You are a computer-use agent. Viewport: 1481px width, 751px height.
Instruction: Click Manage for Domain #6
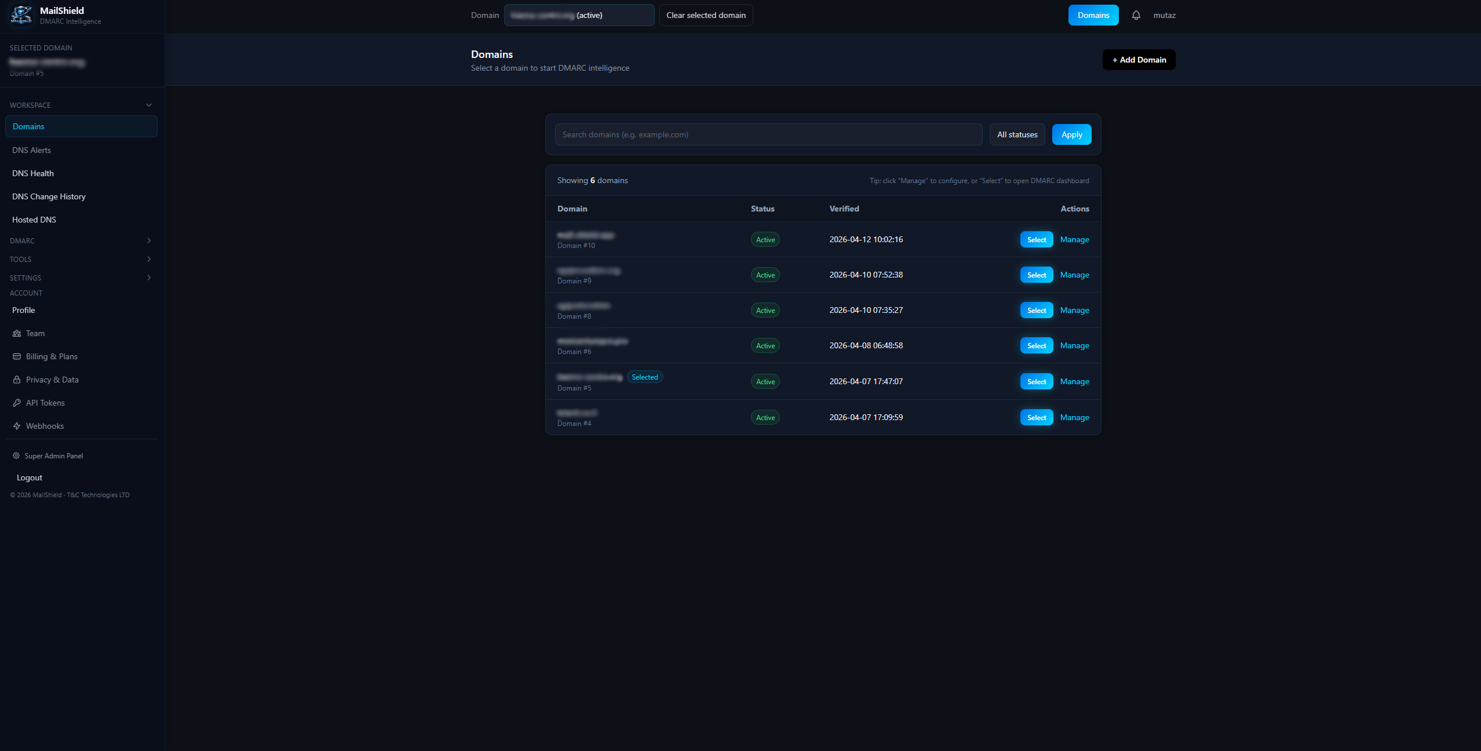pos(1074,345)
